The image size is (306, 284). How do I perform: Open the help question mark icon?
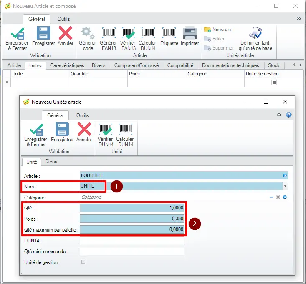(288, 115)
